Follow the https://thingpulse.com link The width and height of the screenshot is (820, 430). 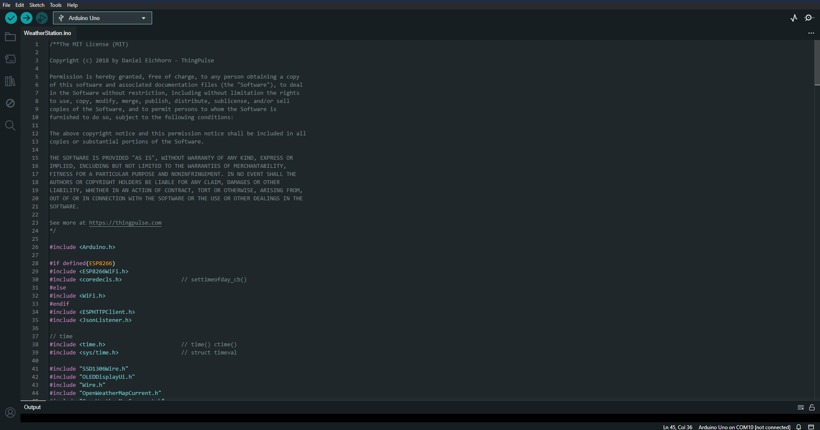[125, 223]
